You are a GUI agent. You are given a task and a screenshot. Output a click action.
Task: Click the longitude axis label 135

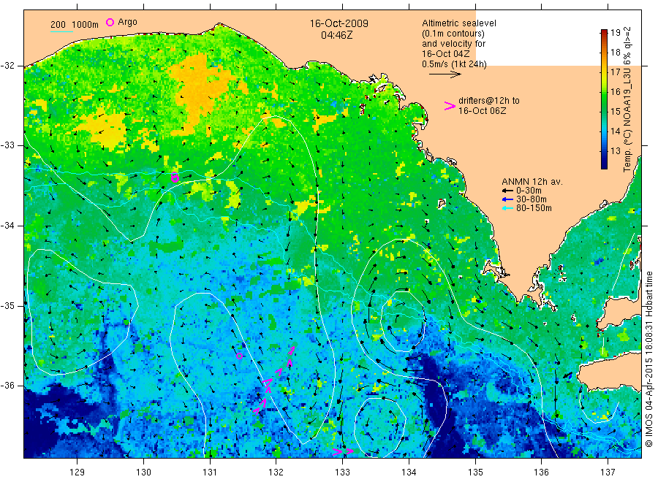475,473
